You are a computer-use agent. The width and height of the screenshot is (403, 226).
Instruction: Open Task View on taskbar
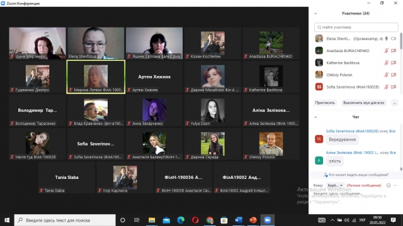pyautogui.click(x=137, y=220)
